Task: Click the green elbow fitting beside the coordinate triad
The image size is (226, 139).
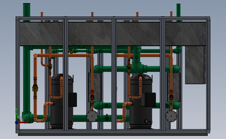Action: coord(27,117)
